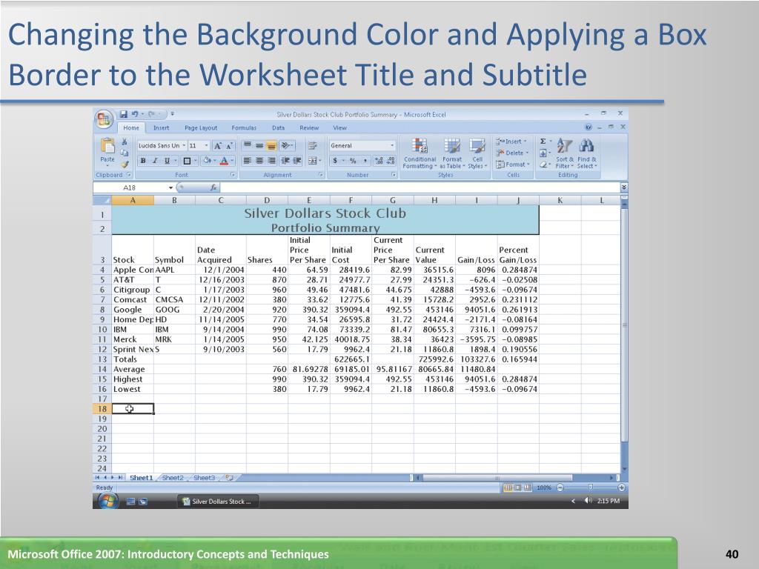Expand the Name Box dropdown arrow
759x569 pixels.
point(171,187)
